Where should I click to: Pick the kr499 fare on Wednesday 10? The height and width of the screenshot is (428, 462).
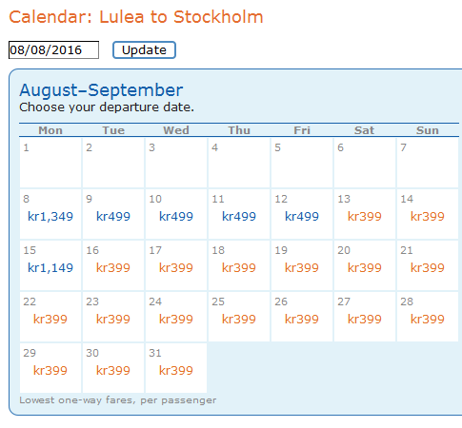[x=176, y=217]
